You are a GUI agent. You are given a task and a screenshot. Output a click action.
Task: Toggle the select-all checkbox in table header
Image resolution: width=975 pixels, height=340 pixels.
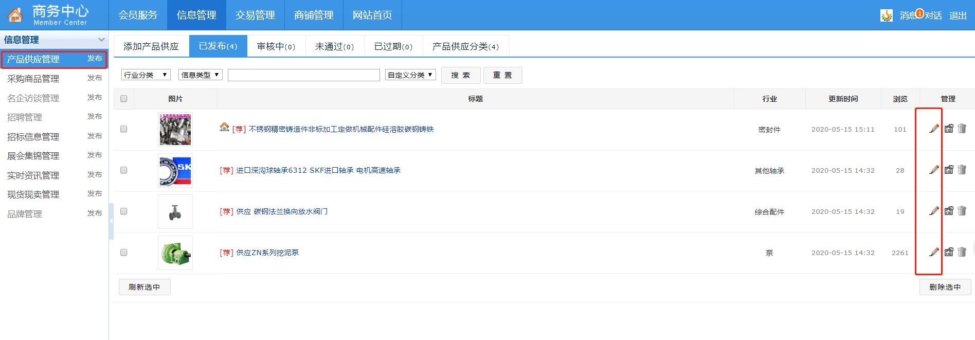(x=123, y=99)
